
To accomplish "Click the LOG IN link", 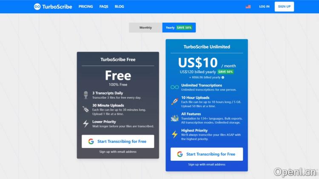I will tap(264, 6).
